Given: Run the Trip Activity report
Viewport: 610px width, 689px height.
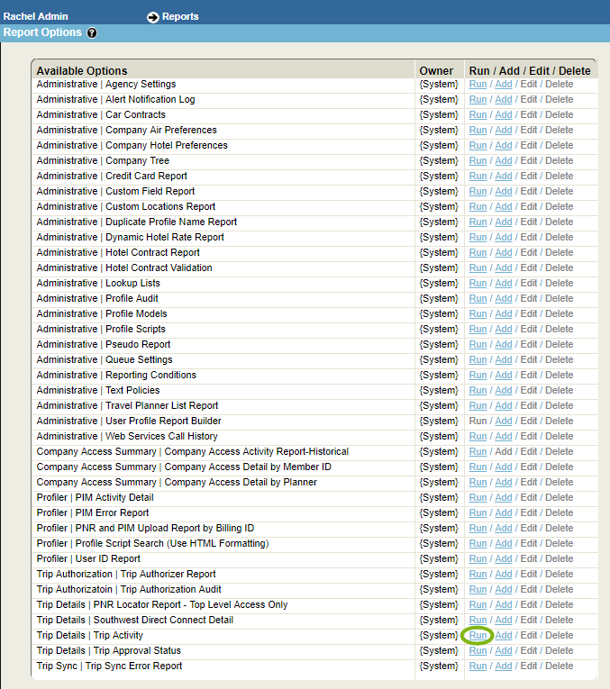Looking at the screenshot, I should [478, 635].
